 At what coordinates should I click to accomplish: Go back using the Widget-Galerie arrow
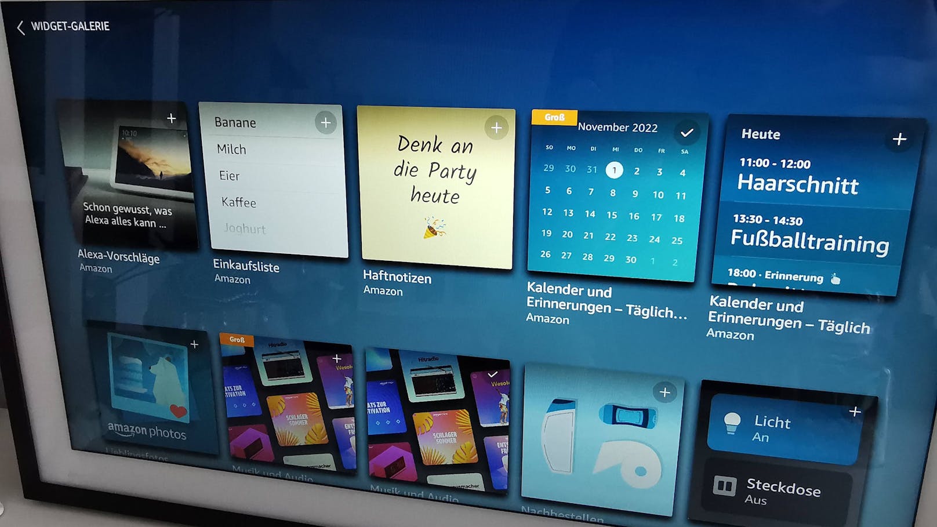[21, 27]
